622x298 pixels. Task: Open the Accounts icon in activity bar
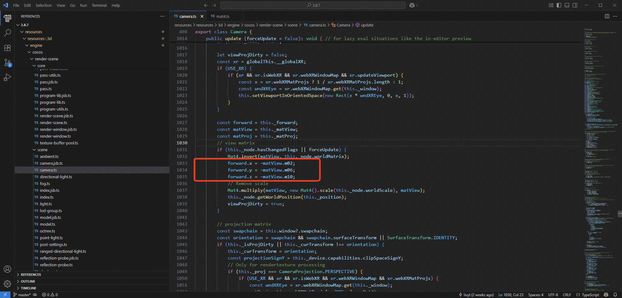[7, 269]
